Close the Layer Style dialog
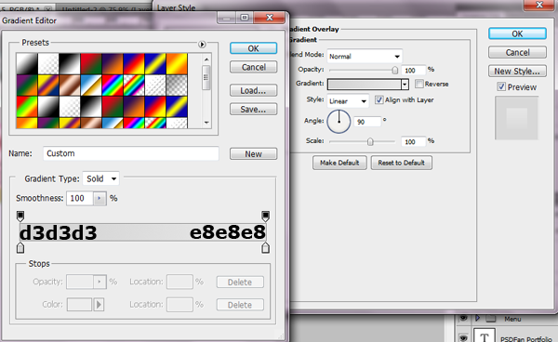Image resolution: width=558 pixels, height=342 pixels. (539, 5)
